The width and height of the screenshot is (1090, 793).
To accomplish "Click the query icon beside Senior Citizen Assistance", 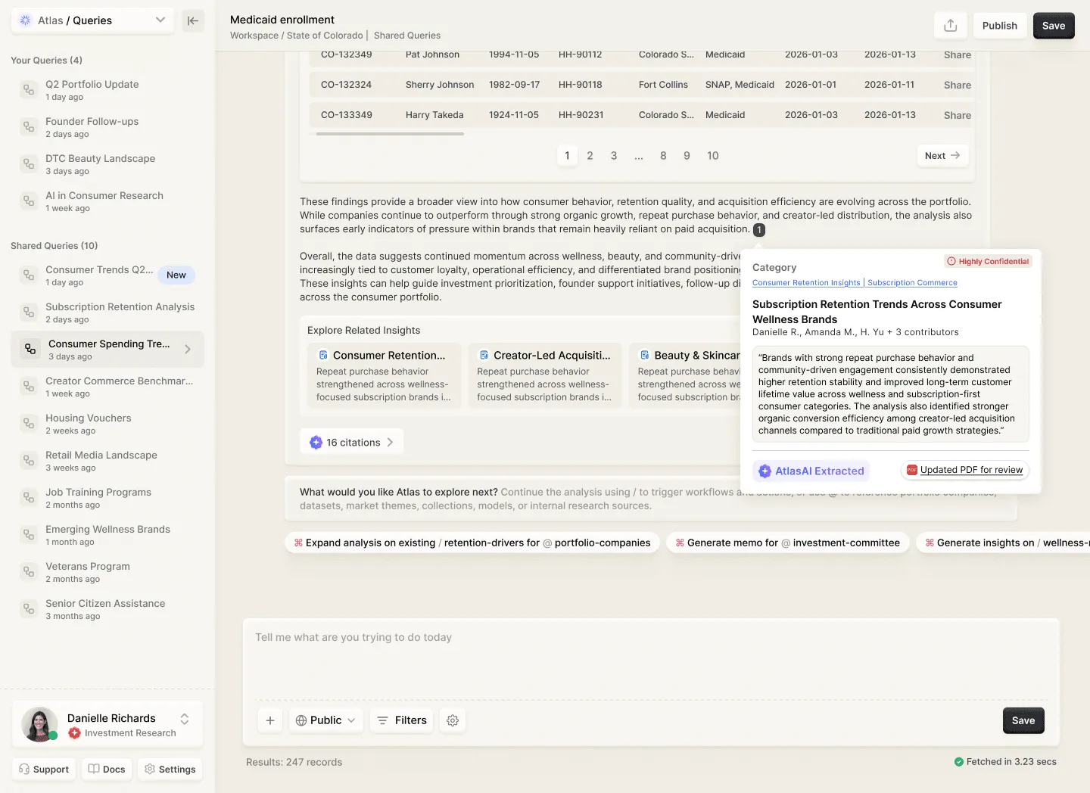I will (29, 609).
